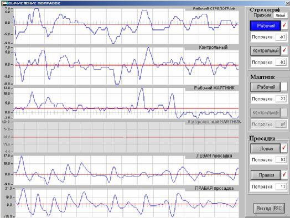The height and width of the screenshot is (218, 290).
Task: Click the 'Маятник' group heading
Action: [262, 77]
